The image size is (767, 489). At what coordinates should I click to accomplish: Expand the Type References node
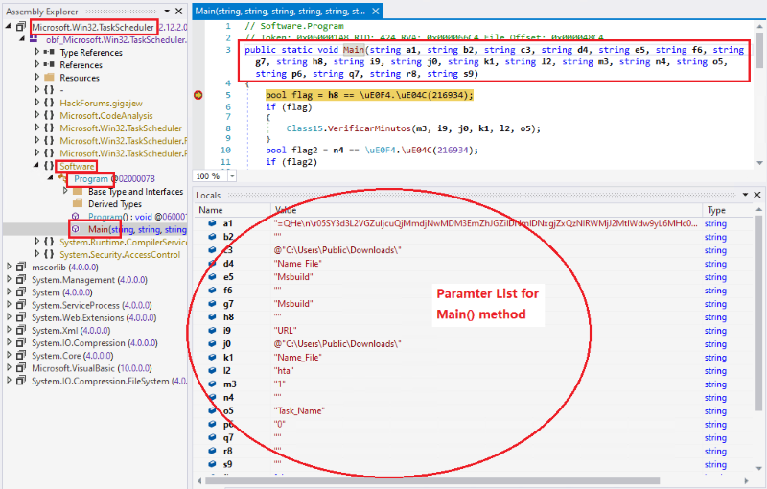35,53
